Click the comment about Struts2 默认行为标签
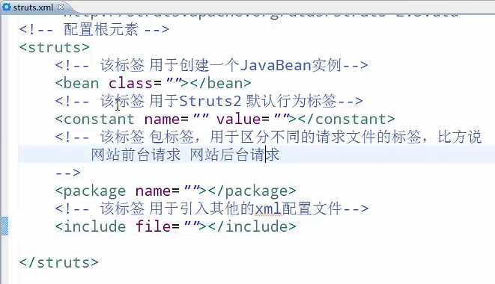This screenshot has height=284, width=495. coord(209,101)
